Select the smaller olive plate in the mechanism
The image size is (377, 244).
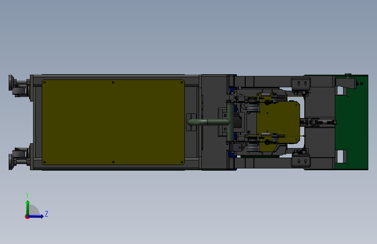click(x=279, y=122)
